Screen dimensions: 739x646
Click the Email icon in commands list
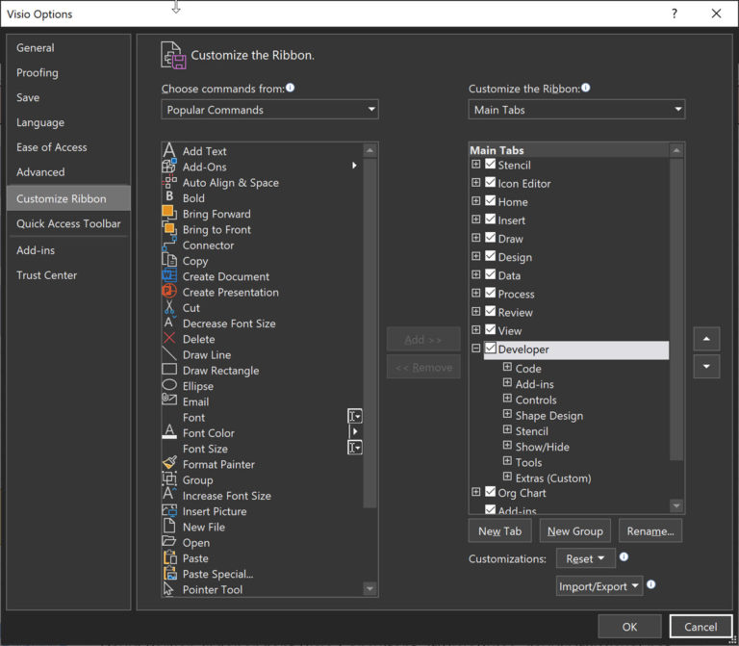tap(169, 401)
